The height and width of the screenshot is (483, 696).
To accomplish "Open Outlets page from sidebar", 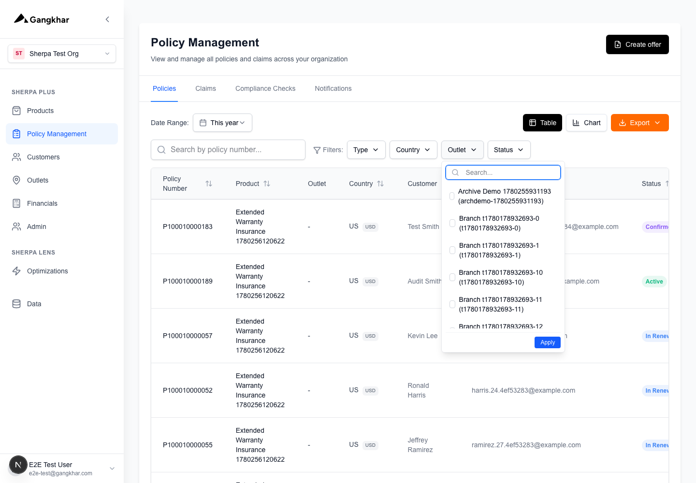I will point(62,180).
